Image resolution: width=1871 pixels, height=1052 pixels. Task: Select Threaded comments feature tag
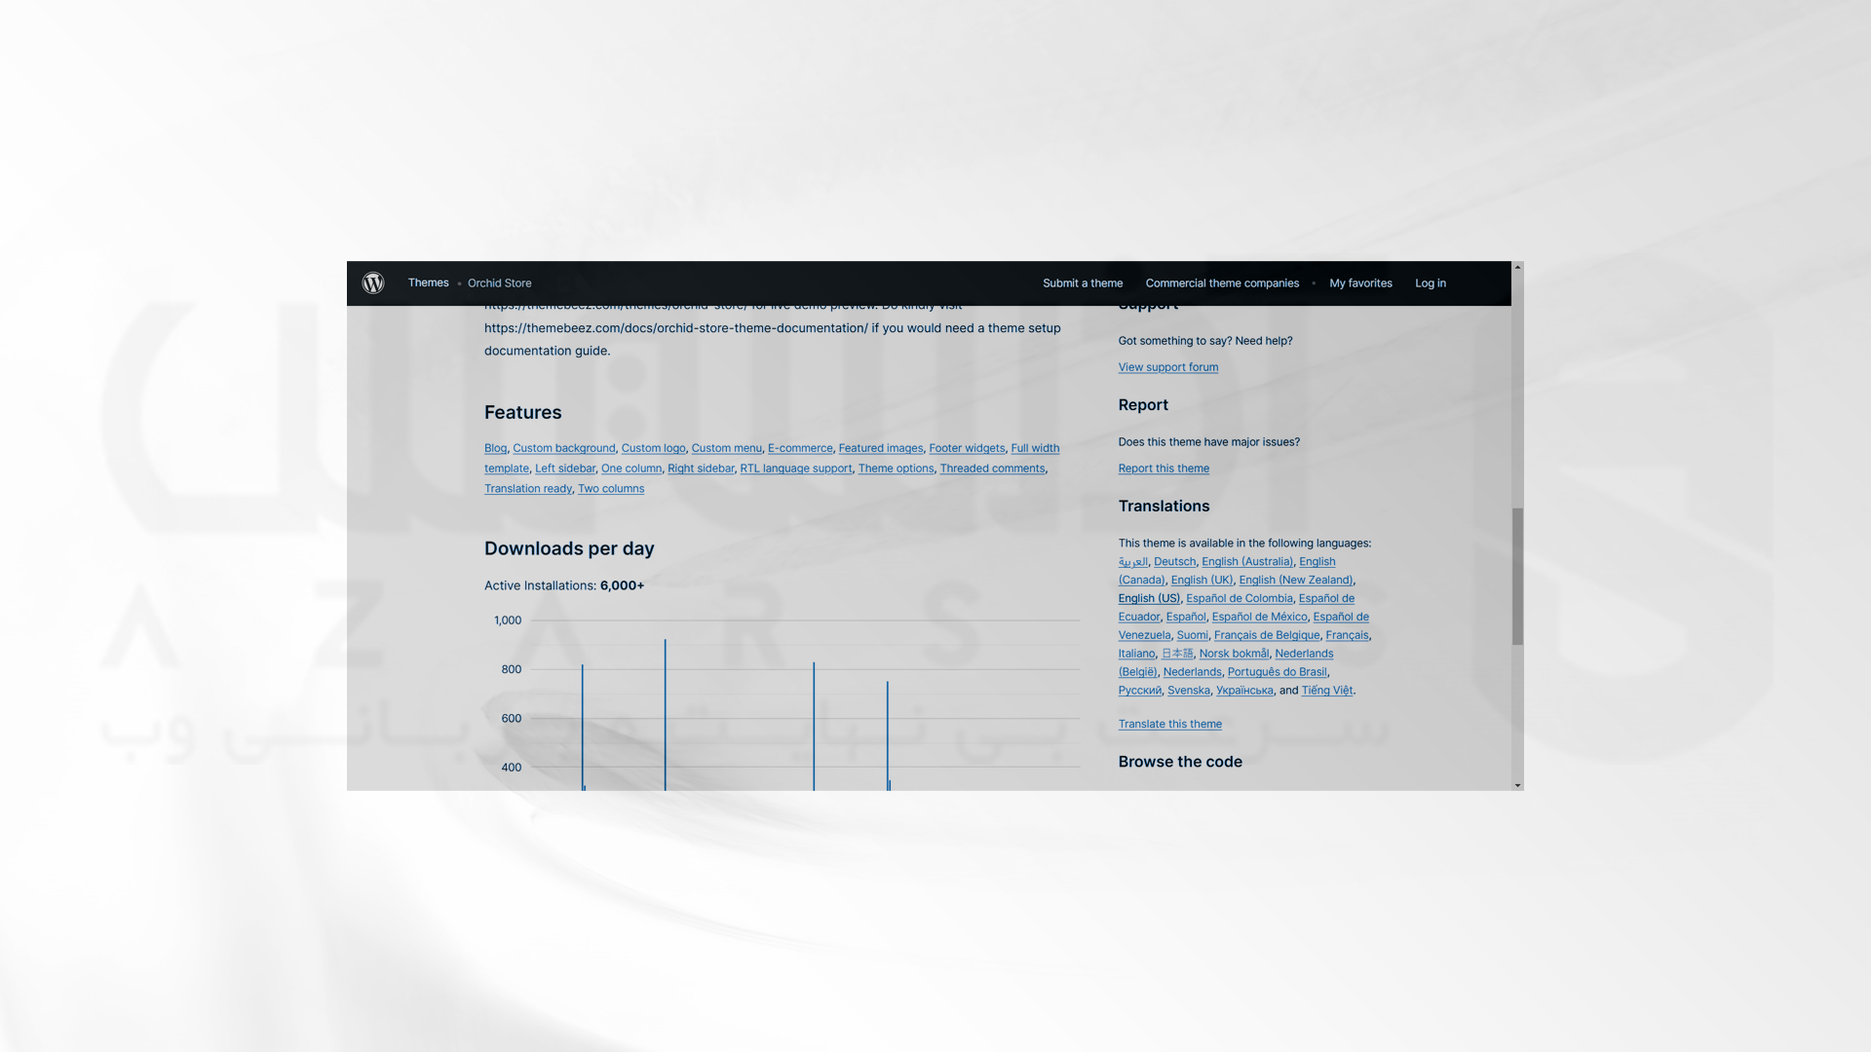[x=992, y=469]
